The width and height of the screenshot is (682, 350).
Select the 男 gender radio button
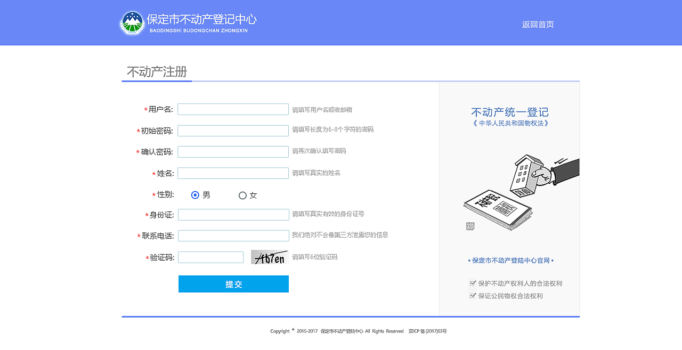click(x=195, y=195)
